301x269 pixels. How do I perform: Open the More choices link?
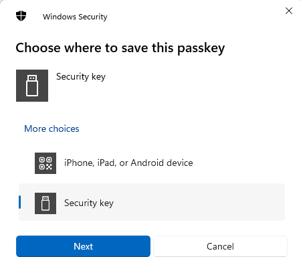point(52,128)
